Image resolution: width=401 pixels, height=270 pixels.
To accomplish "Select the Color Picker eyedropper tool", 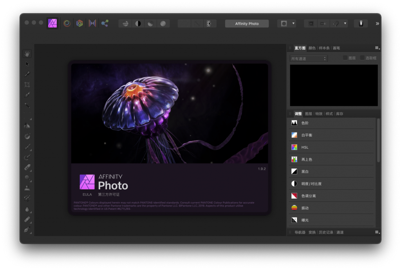I will (x=27, y=74).
